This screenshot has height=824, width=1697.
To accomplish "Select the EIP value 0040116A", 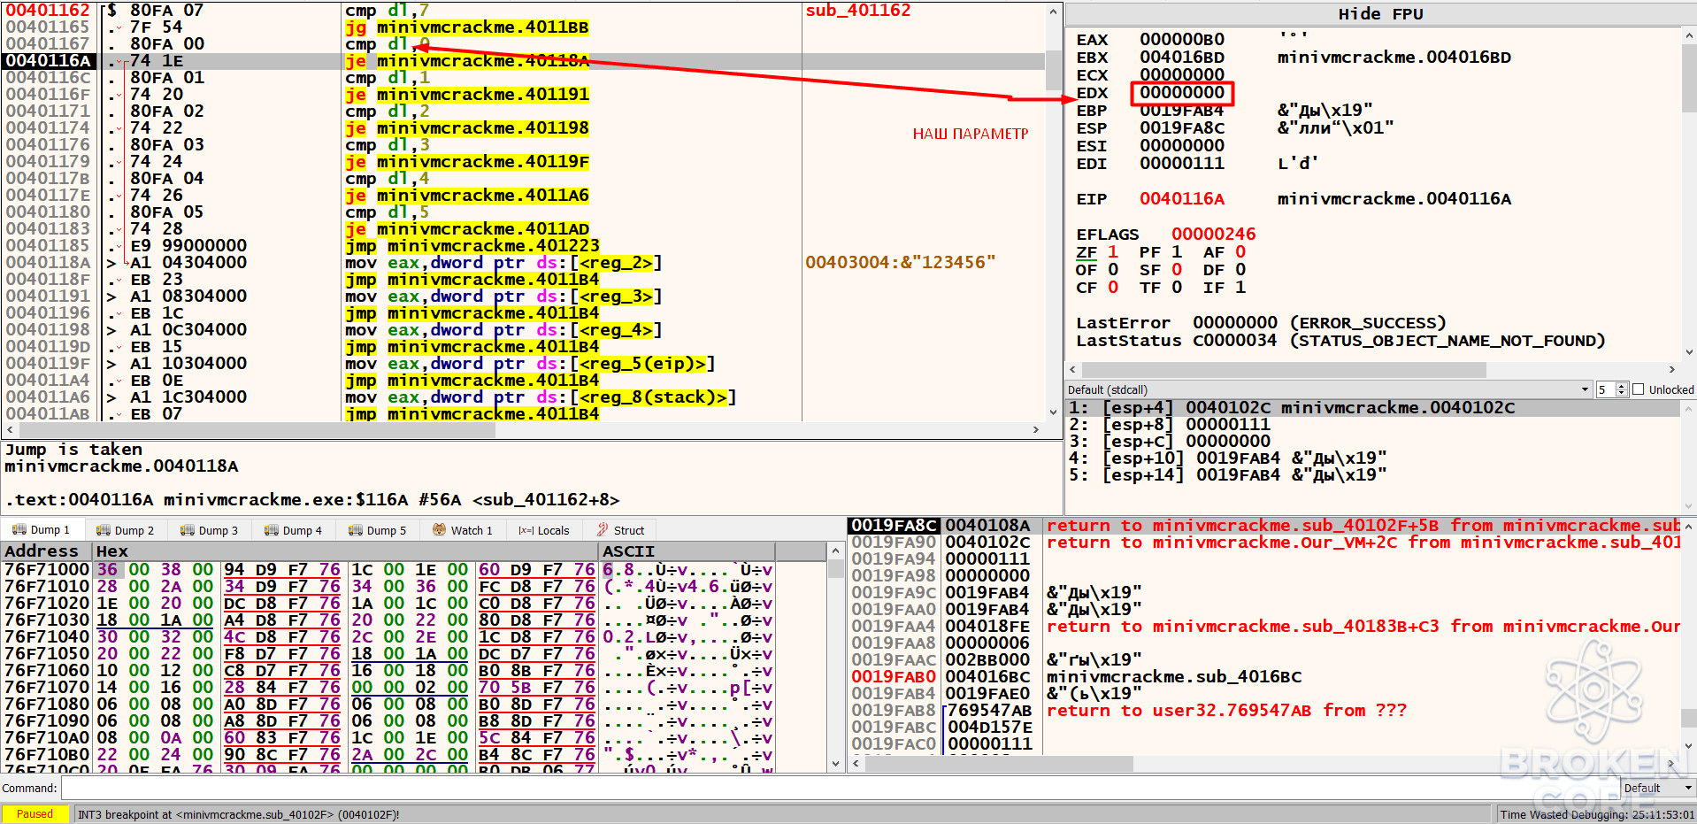I will click(1182, 199).
